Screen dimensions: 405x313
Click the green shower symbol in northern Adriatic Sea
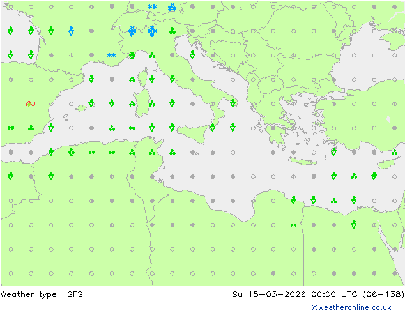tap(192, 55)
